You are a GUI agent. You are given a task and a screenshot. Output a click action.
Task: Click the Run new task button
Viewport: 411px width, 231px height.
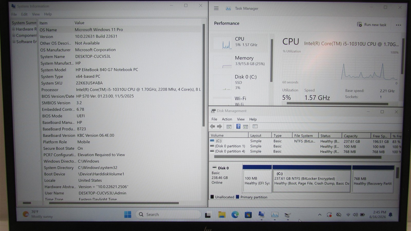coord(371,25)
